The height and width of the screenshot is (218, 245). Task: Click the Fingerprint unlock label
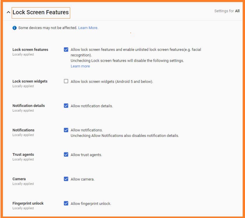[28, 203]
